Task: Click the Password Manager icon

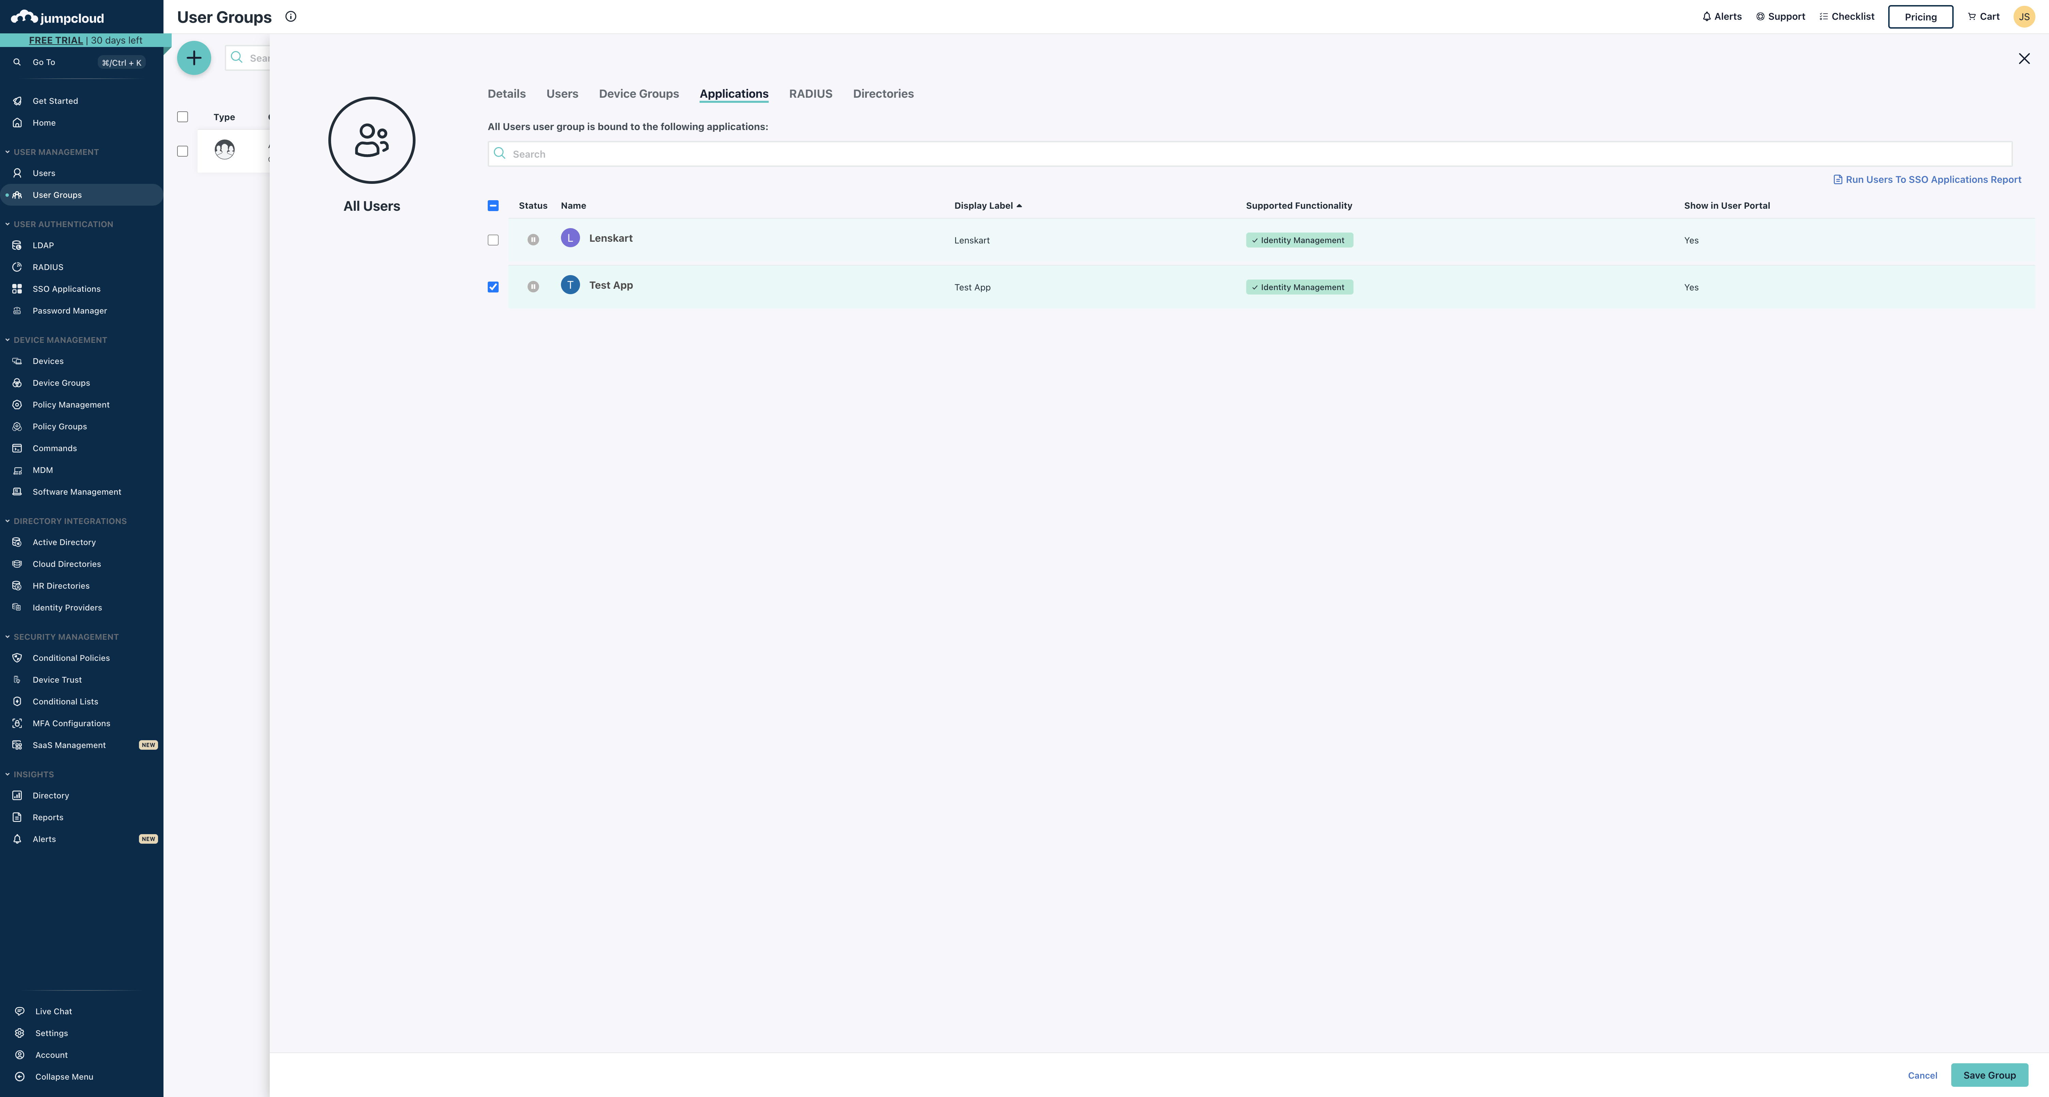Action: pos(17,311)
